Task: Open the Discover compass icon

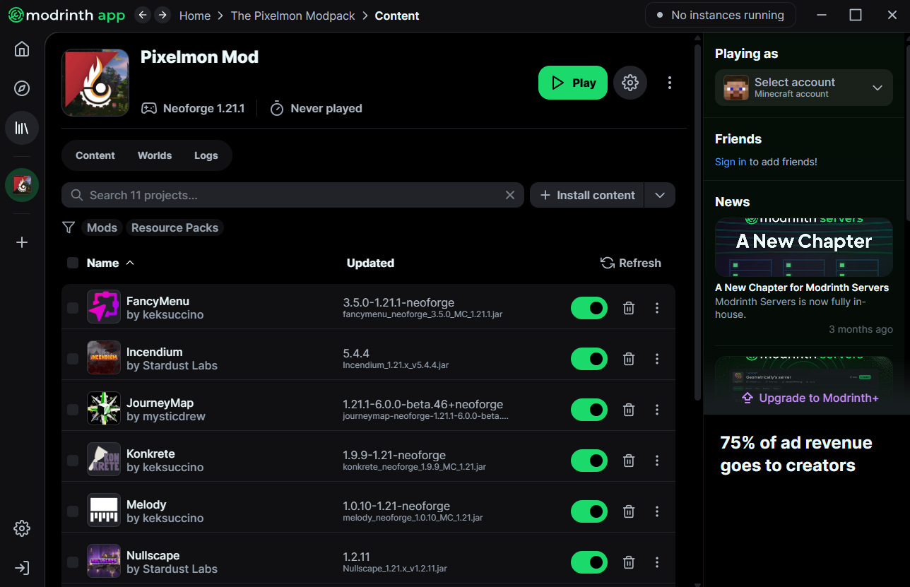Action: 22,88
